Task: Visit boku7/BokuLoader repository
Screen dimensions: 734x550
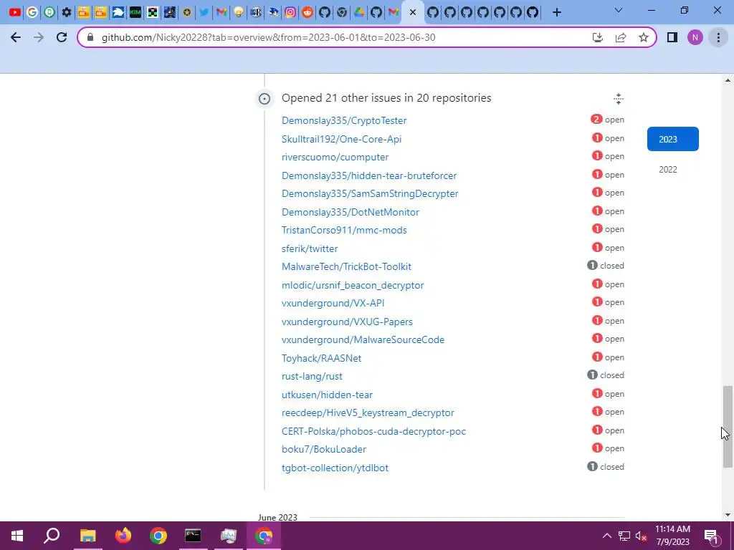Action: click(x=324, y=449)
